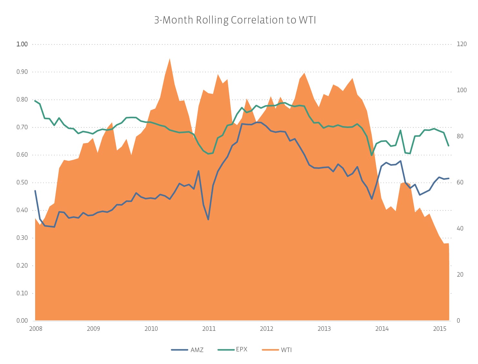Image resolution: width=478 pixels, height=364 pixels.
Task: Click the 0.50 left axis label
Action: (22, 182)
